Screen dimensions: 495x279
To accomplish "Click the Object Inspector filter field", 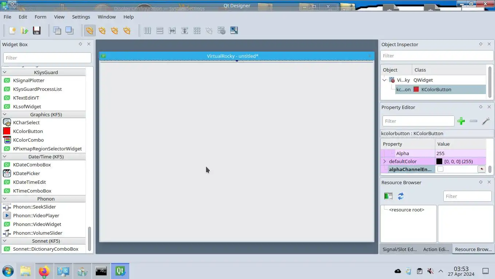I will coord(437,56).
